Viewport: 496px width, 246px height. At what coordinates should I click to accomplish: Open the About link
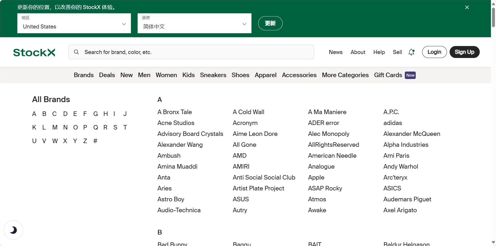(x=358, y=52)
